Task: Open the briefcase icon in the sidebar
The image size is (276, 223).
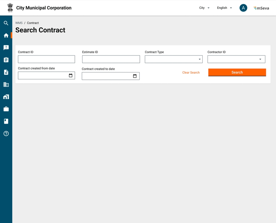Action: [x=6, y=109]
